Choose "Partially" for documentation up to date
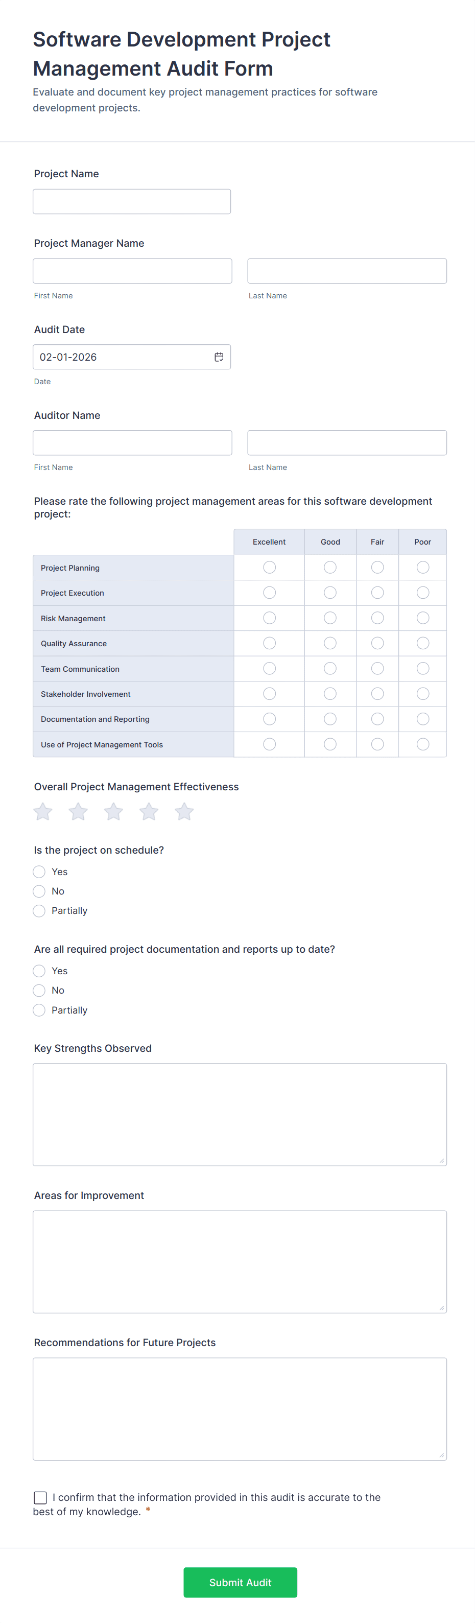This screenshot has width=475, height=1623. coord(38,1010)
